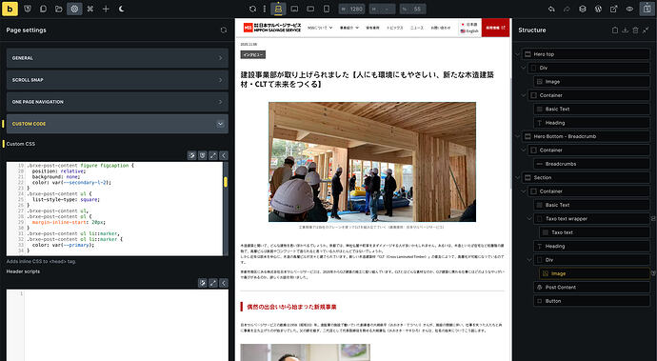
Task: Click the reload canvas icon in top bar
Action: (252, 9)
